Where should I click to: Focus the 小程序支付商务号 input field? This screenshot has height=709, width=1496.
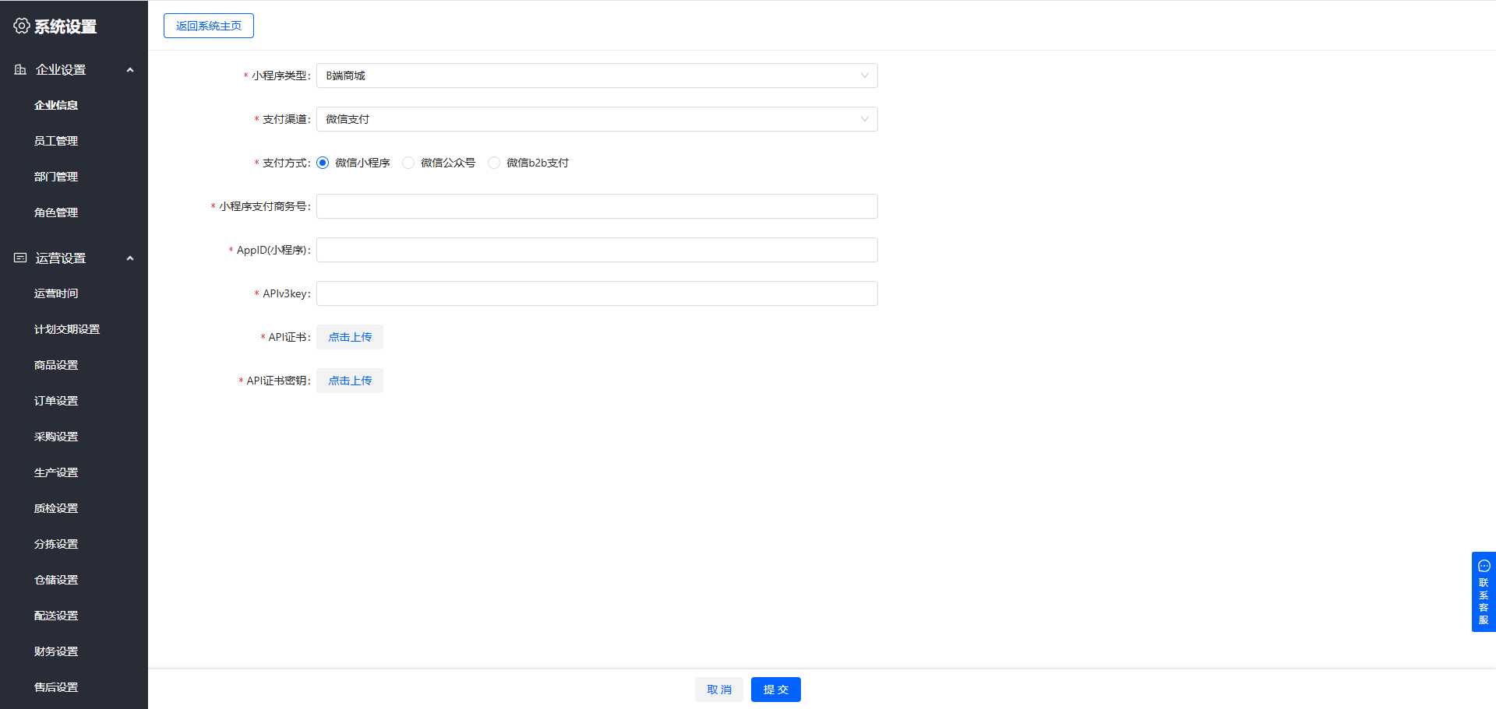pos(597,206)
